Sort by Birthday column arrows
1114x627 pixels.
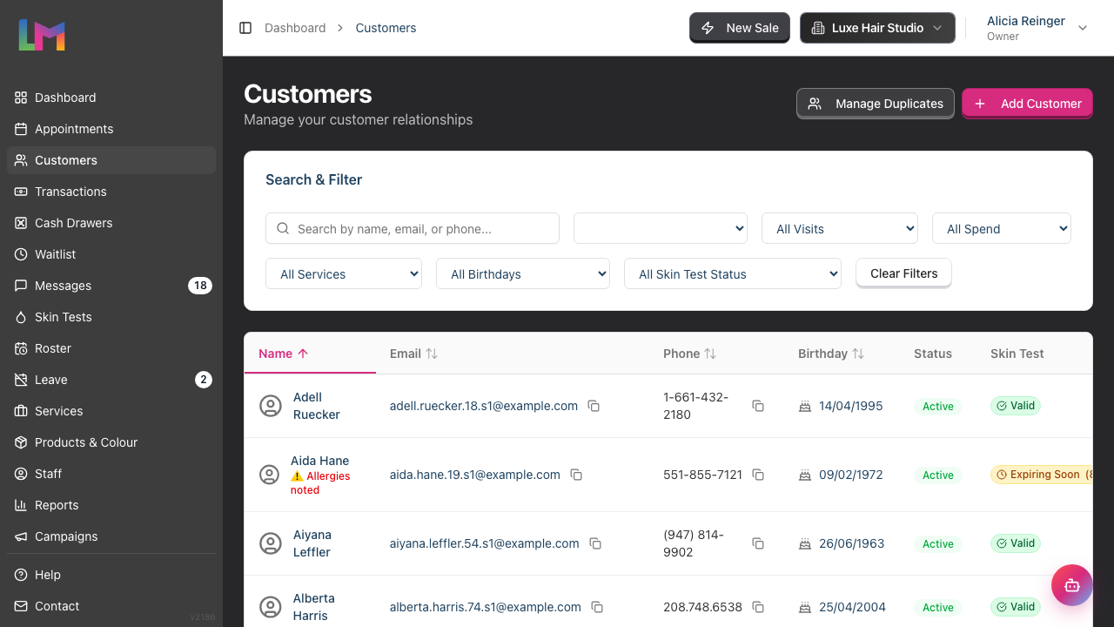858,354
